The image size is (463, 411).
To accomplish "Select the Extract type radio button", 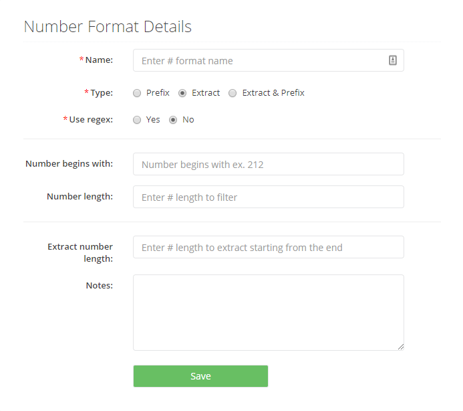I will click(182, 93).
